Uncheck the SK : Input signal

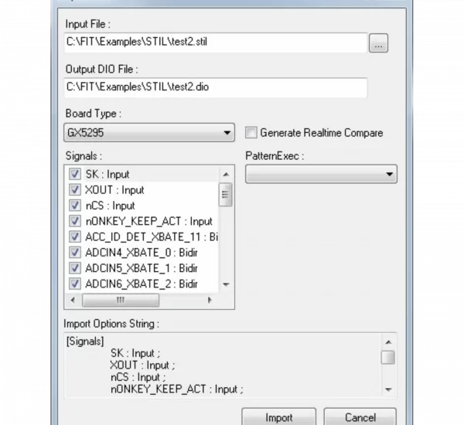coord(75,174)
